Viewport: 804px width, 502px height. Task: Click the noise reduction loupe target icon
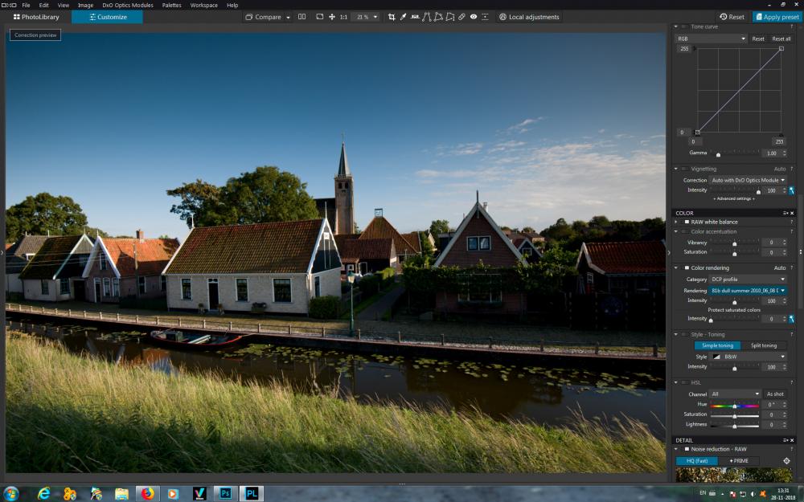(786, 461)
